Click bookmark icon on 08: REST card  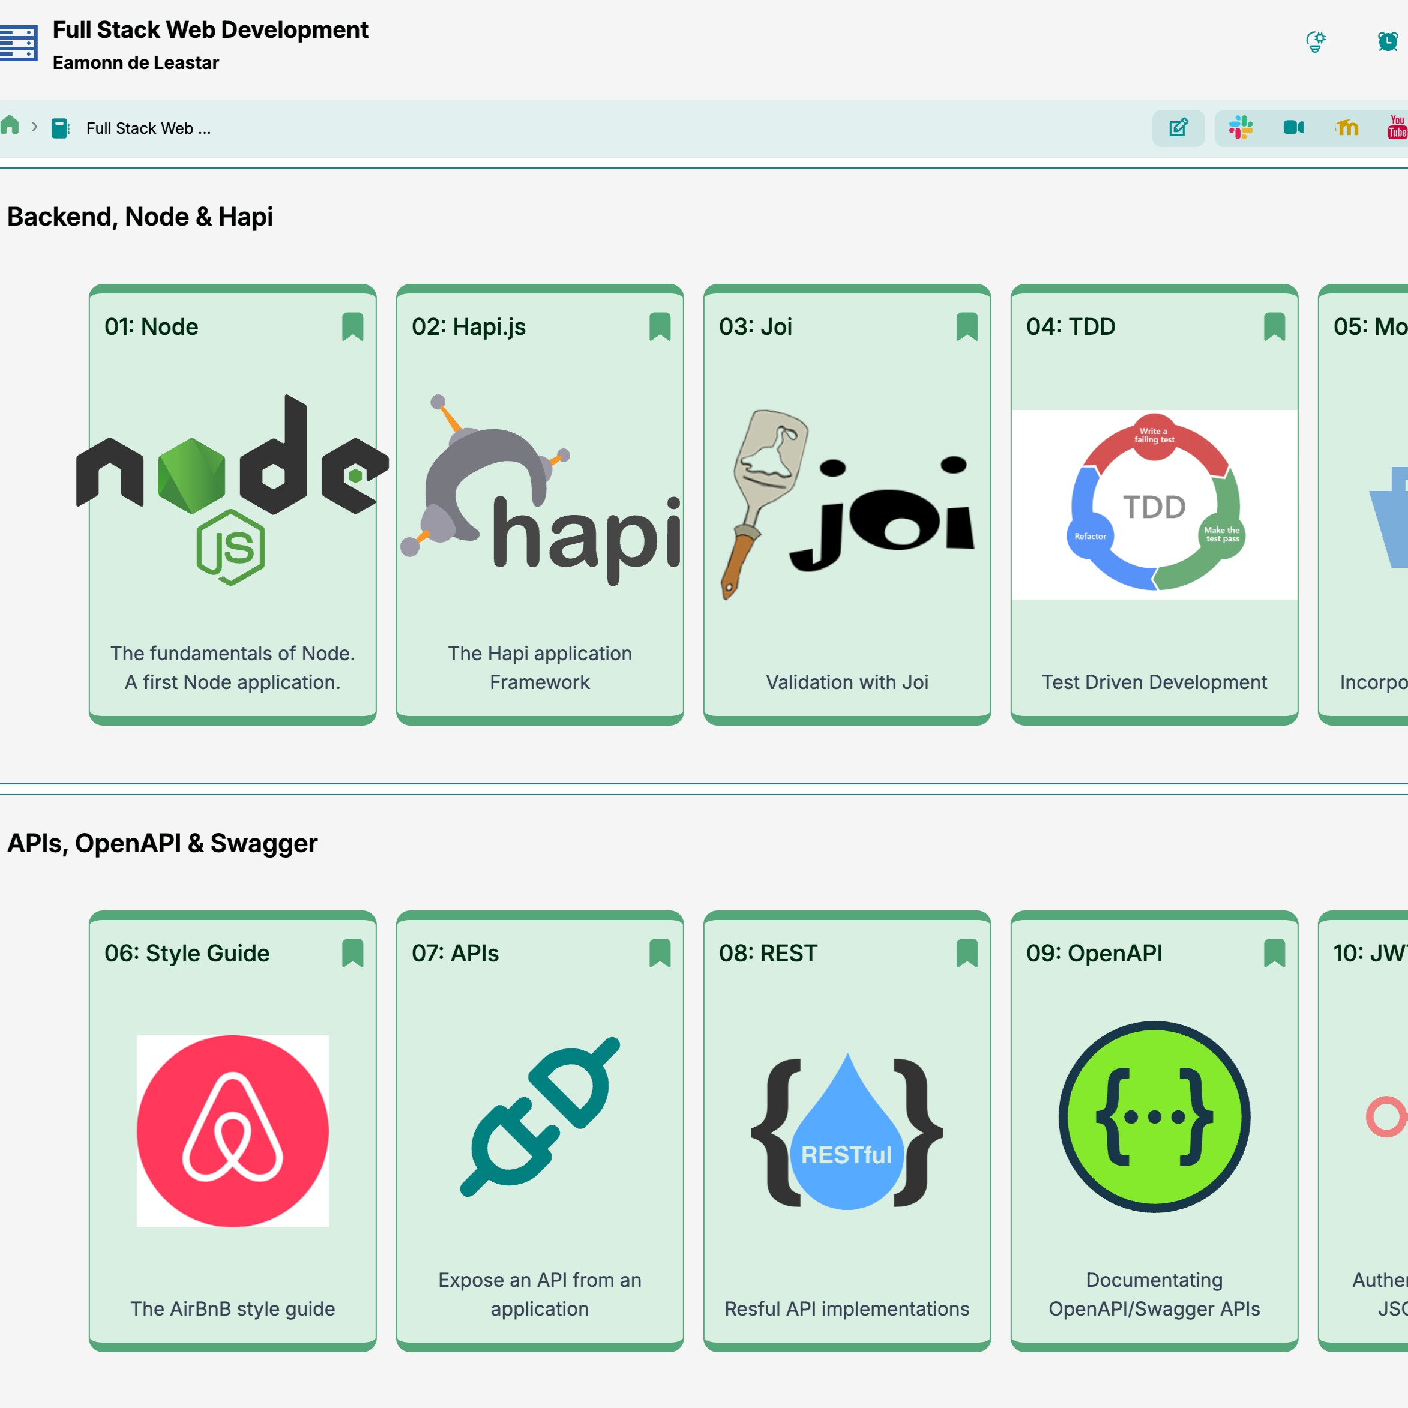[x=967, y=953]
